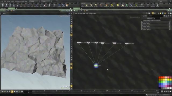The image size is (172, 96).
Task: Open network editor find node search
Action: click(x=169, y=13)
